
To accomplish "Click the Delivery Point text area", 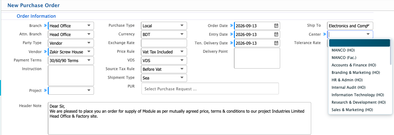I will click(x=257, y=58).
